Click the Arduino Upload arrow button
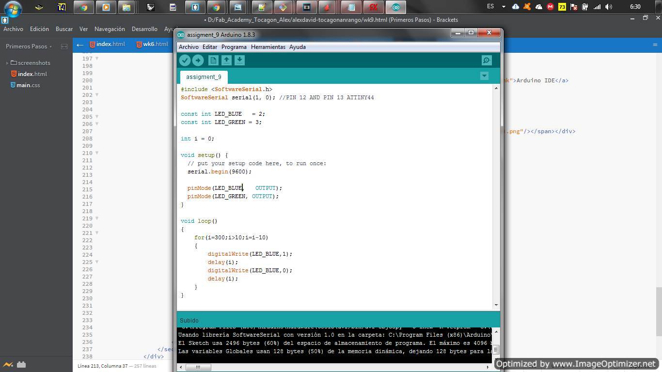 point(198,60)
